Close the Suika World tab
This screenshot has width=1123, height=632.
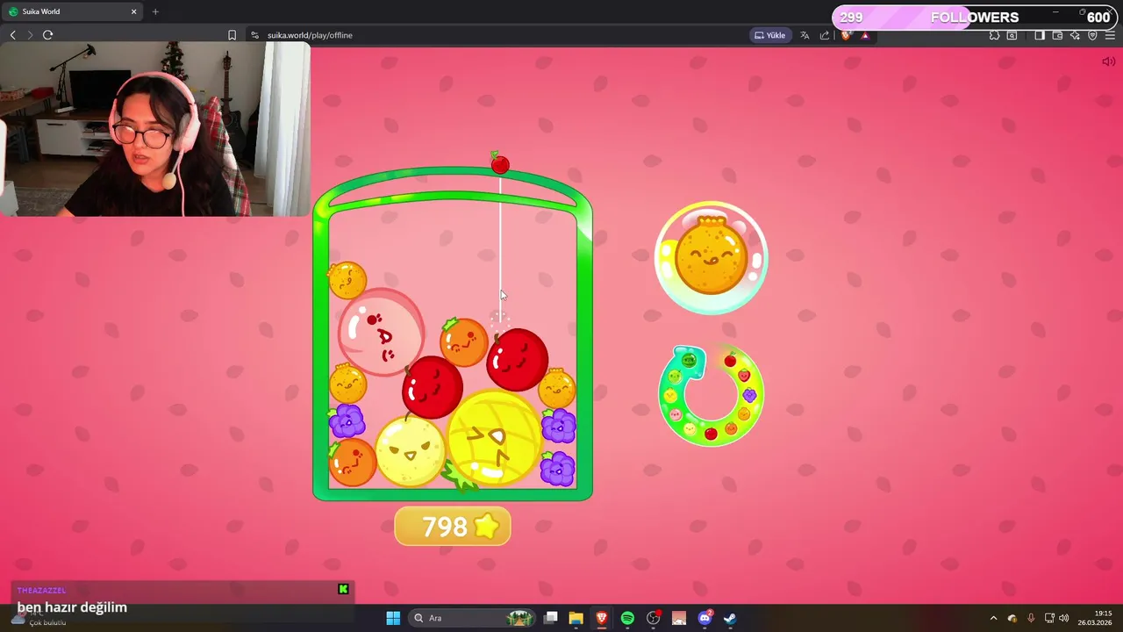pos(134,11)
